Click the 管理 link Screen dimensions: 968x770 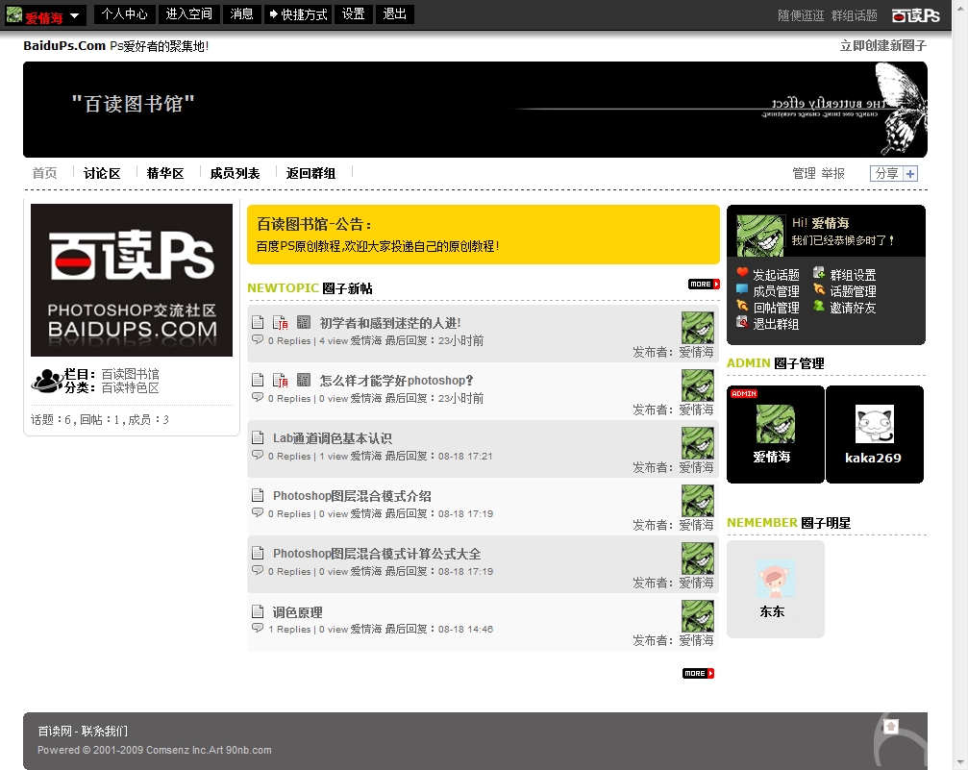point(804,173)
